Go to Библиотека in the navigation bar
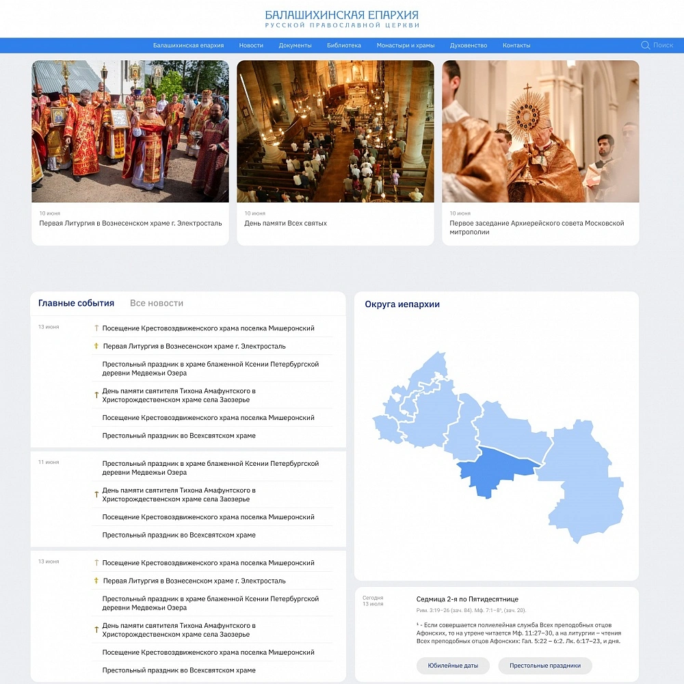The width and height of the screenshot is (684, 684). [344, 45]
